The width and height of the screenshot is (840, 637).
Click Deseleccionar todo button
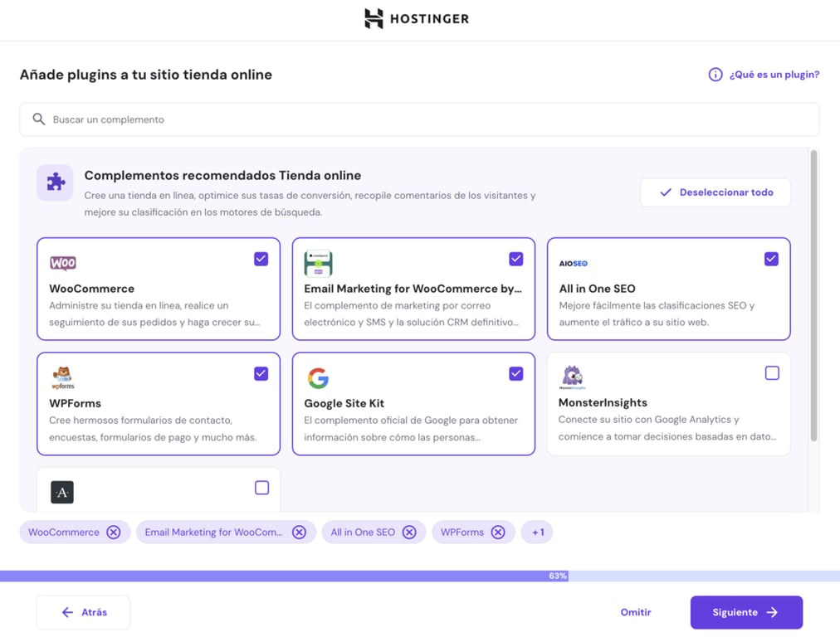[715, 192]
